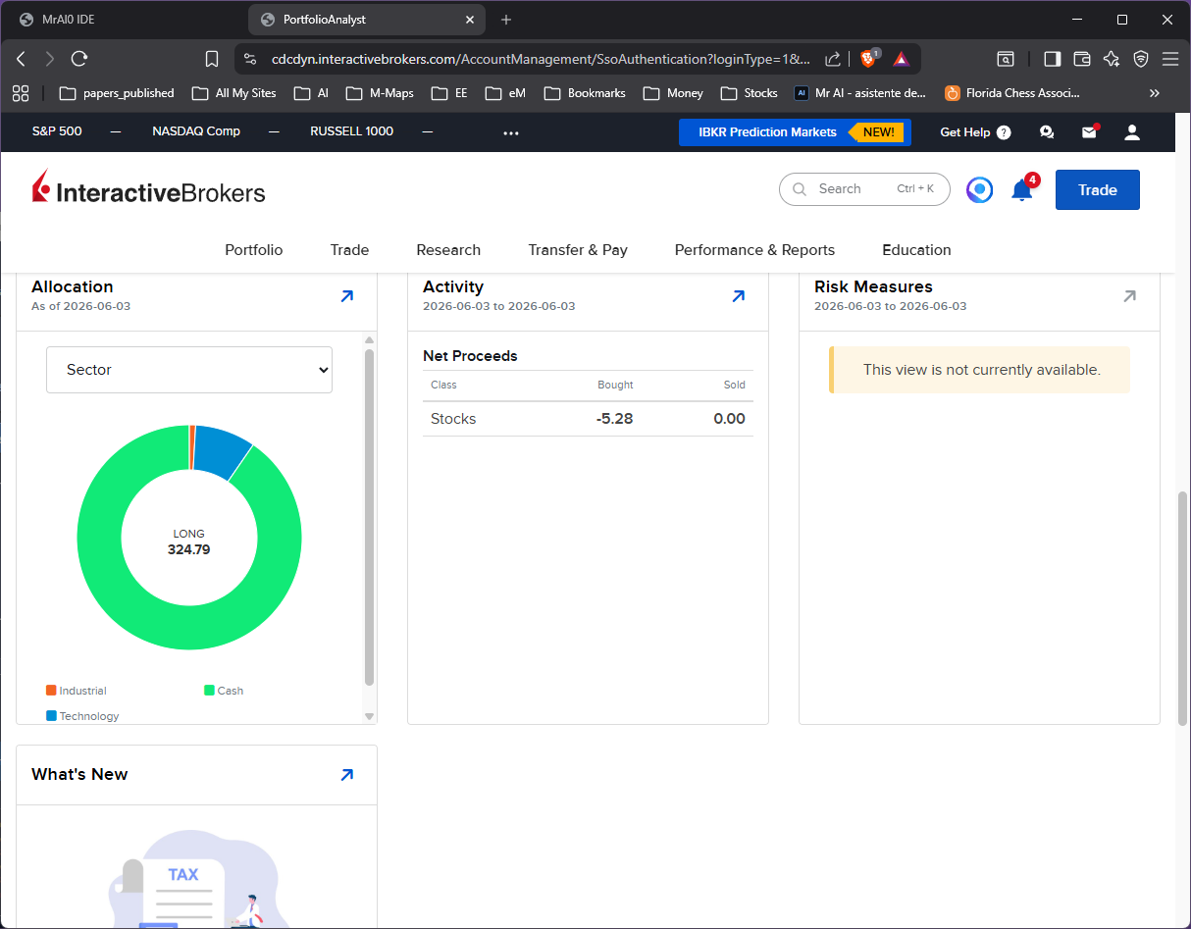Open the Allocation widget expand arrow
This screenshot has width=1191, height=929.
tap(346, 295)
